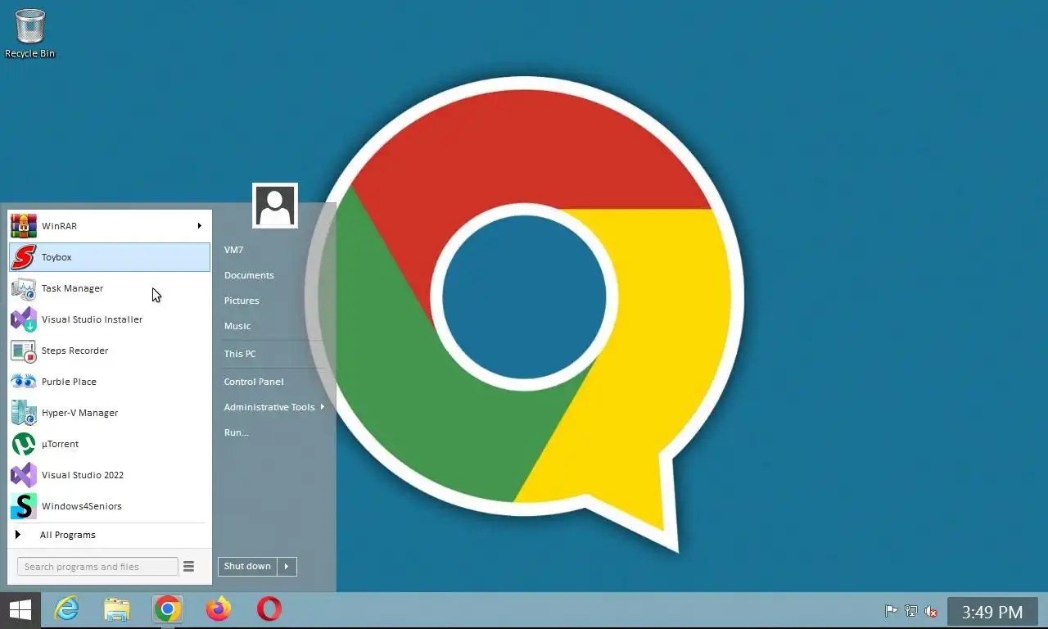The image size is (1048, 629).
Task: Click the Windows Start button
Action: point(20,609)
